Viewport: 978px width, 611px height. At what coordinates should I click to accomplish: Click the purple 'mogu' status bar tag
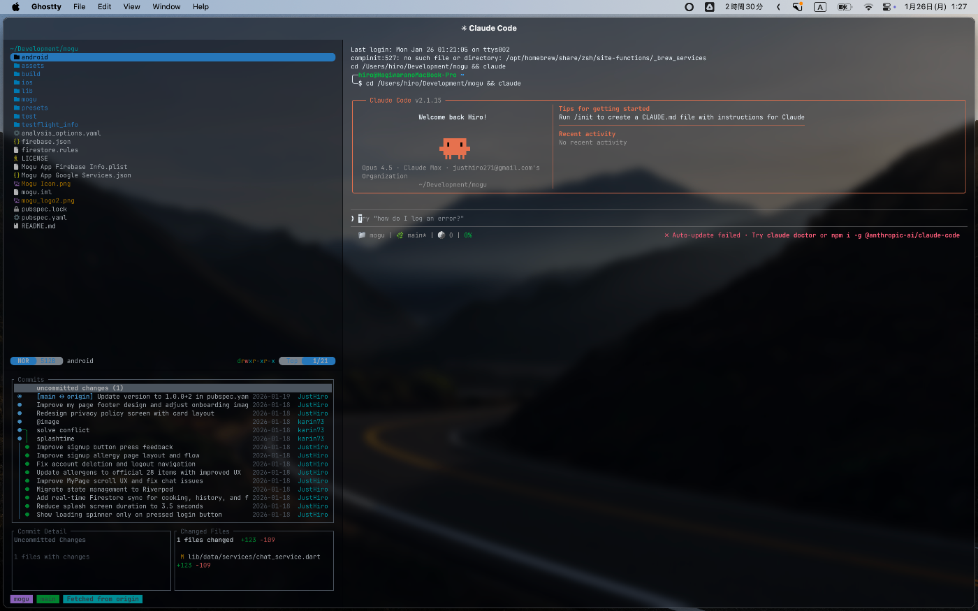pyautogui.click(x=22, y=599)
